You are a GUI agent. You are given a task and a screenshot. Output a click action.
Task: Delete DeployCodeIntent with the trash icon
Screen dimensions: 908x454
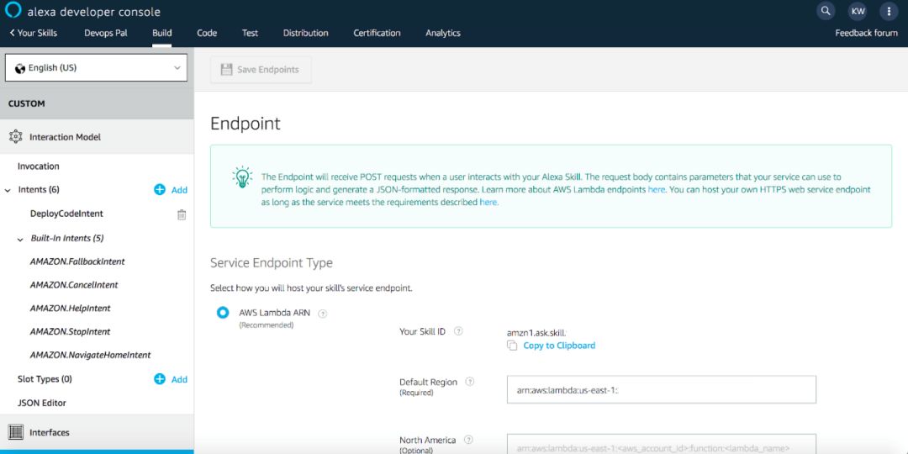click(x=182, y=215)
